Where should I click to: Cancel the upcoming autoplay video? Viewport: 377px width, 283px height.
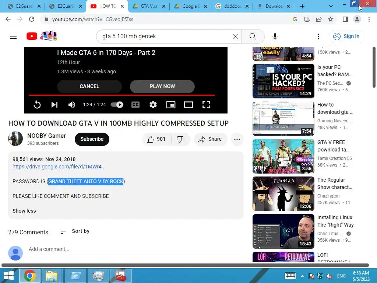point(89,86)
